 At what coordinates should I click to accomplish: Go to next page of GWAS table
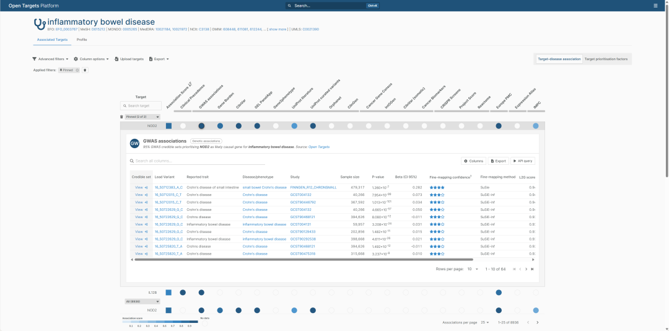point(526,269)
